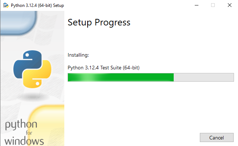Click the Installing: label
Viewport: 238px width, 146px height.
(78, 55)
